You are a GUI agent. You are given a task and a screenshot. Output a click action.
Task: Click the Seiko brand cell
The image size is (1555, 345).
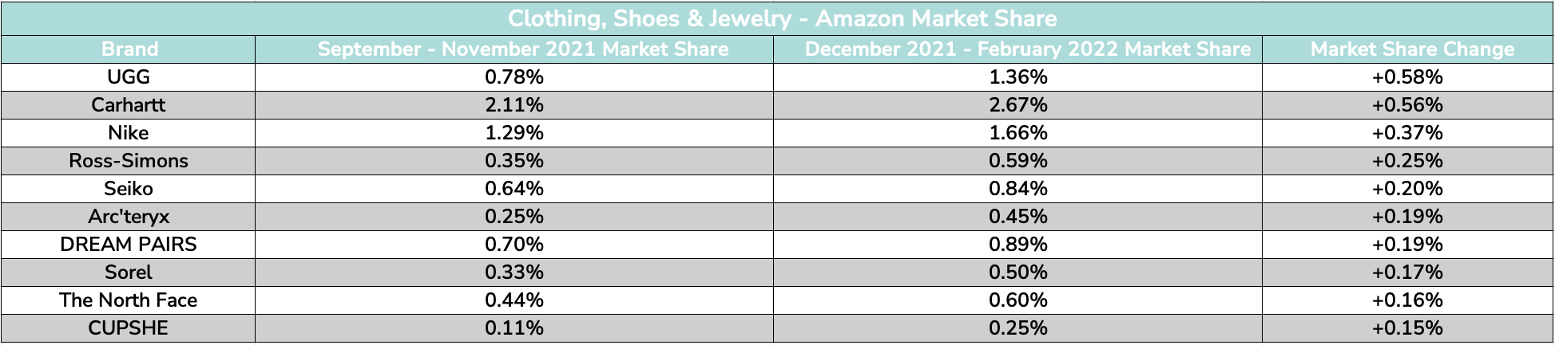[x=129, y=189]
